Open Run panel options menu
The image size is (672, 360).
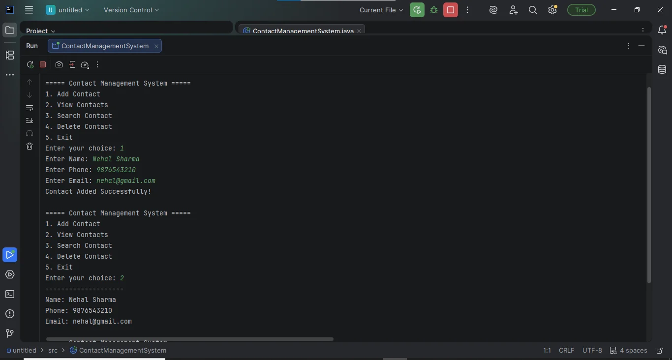pyautogui.click(x=629, y=46)
